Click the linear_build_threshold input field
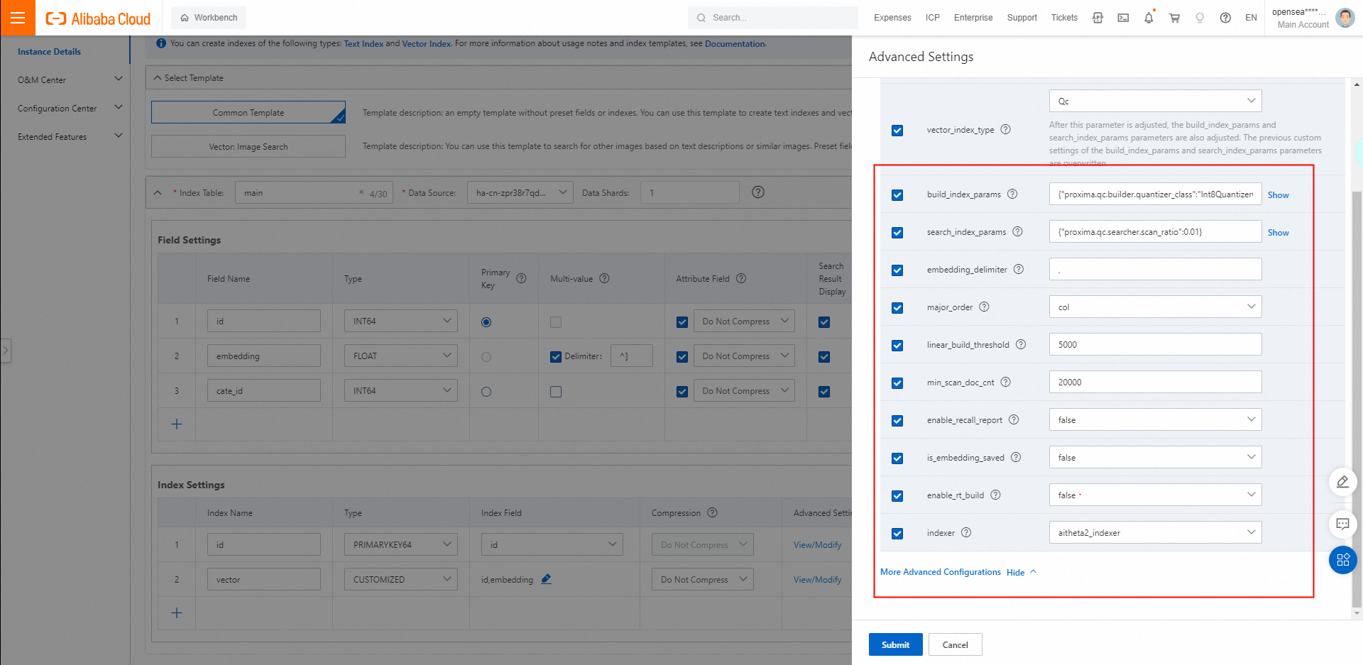Screen dimensions: 1363x665 click(1155, 344)
